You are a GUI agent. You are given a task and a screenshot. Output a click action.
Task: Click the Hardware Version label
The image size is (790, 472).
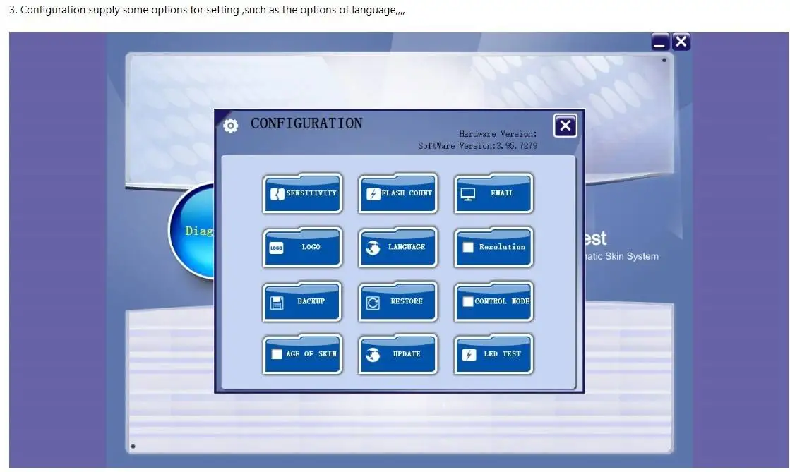pos(498,134)
